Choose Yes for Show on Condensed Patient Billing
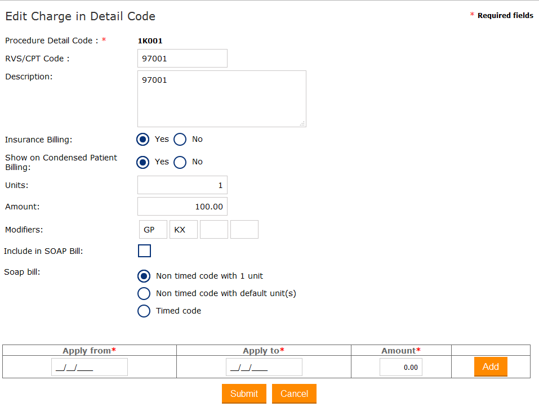The width and height of the screenshot is (539, 407). 143,162
